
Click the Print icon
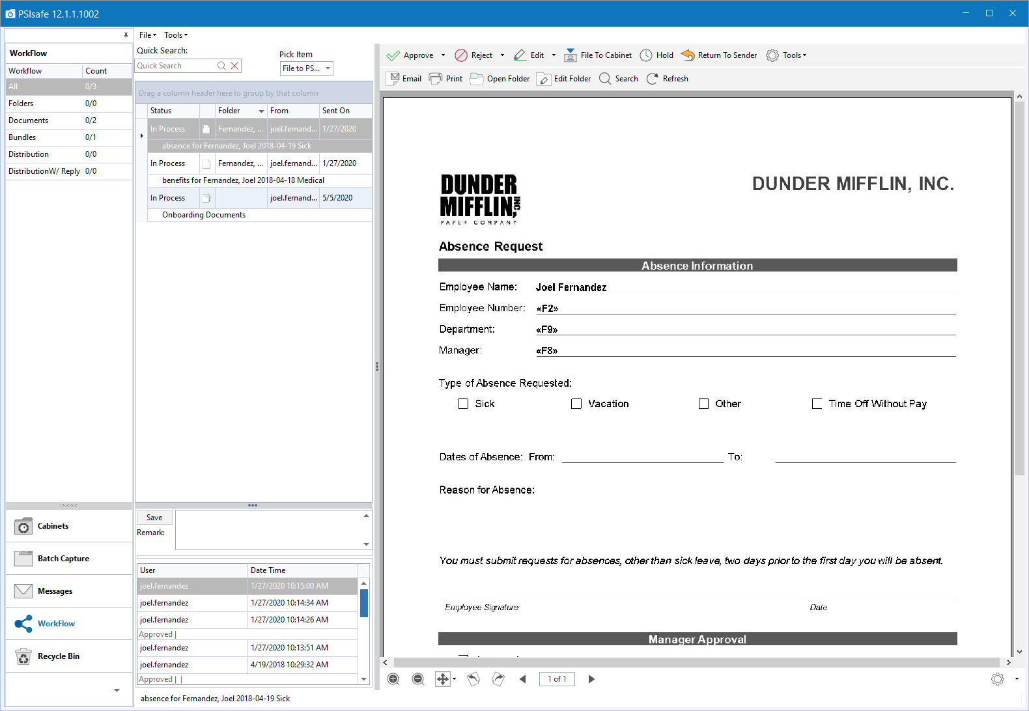pyautogui.click(x=436, y=79)
